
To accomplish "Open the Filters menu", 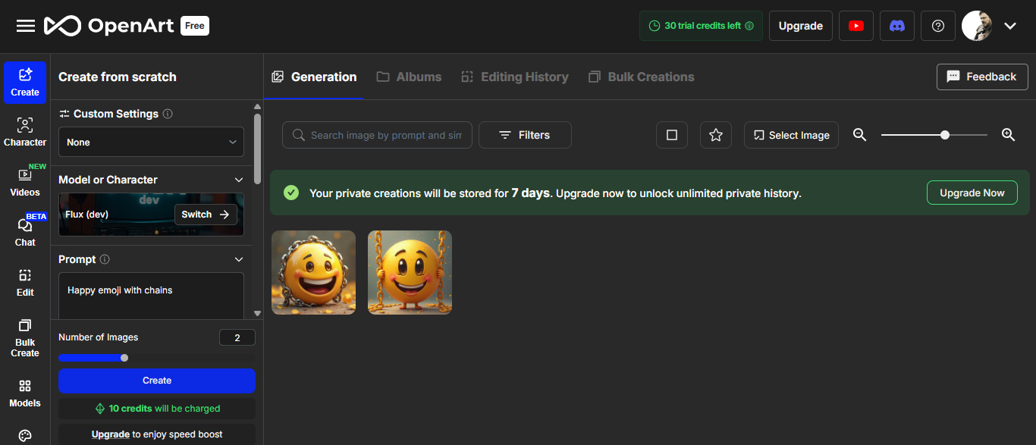I will pos(525,135).
